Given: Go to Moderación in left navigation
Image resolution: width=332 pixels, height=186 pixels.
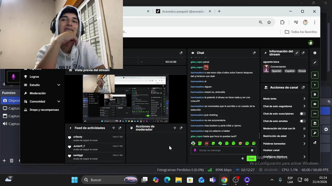Looking at the screenshot, I should (38, 93).
